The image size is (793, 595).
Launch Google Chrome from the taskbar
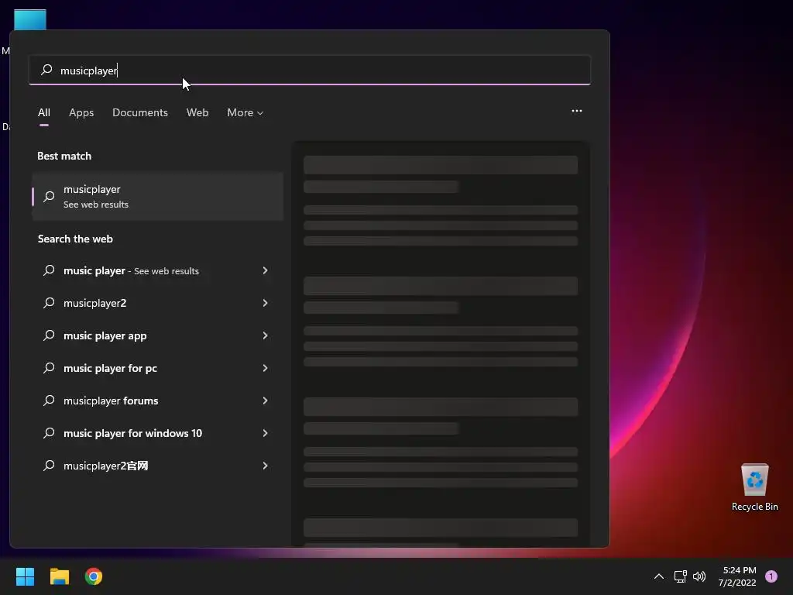(x=94, y=576)
